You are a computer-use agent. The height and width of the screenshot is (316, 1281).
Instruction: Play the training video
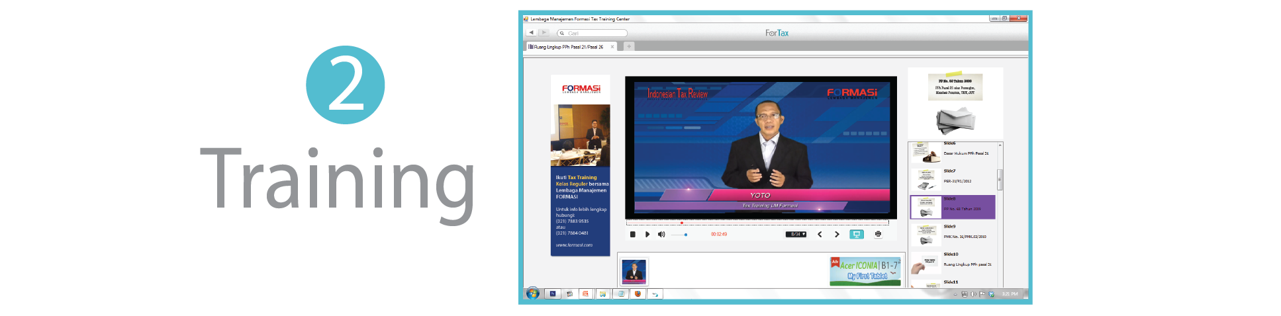point(647,234)
